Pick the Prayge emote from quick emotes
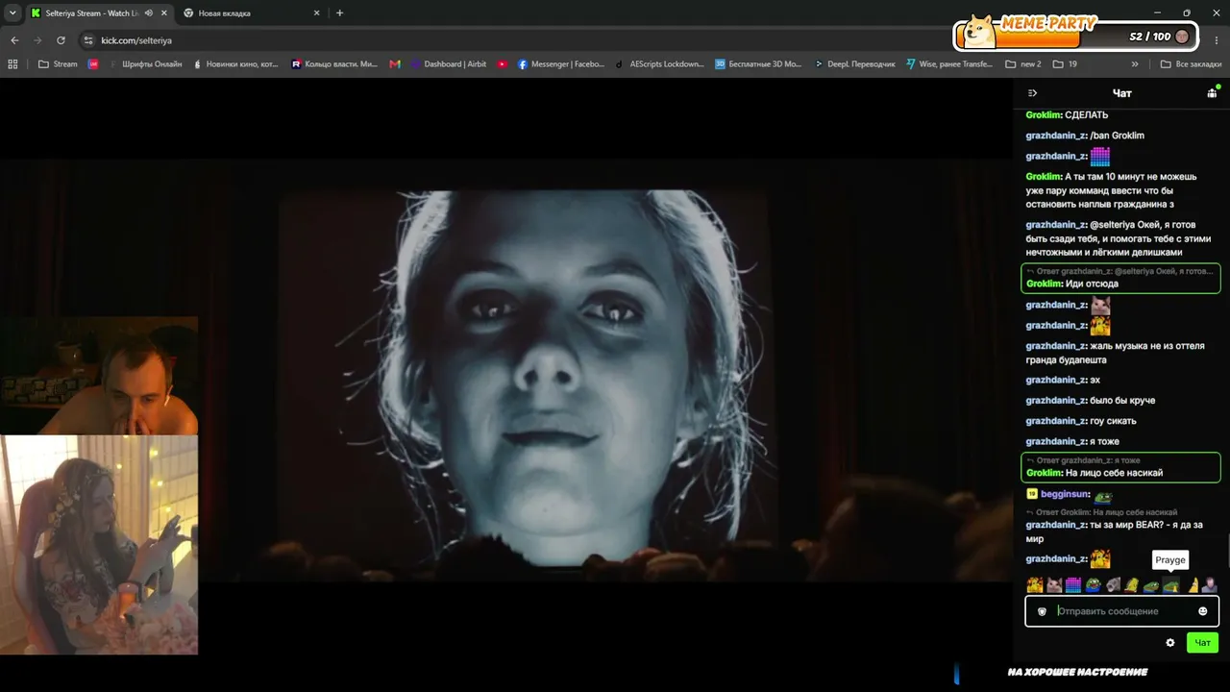This screenshot has height=692, width=1230. pyautogui.click(x=1170, y=584)
